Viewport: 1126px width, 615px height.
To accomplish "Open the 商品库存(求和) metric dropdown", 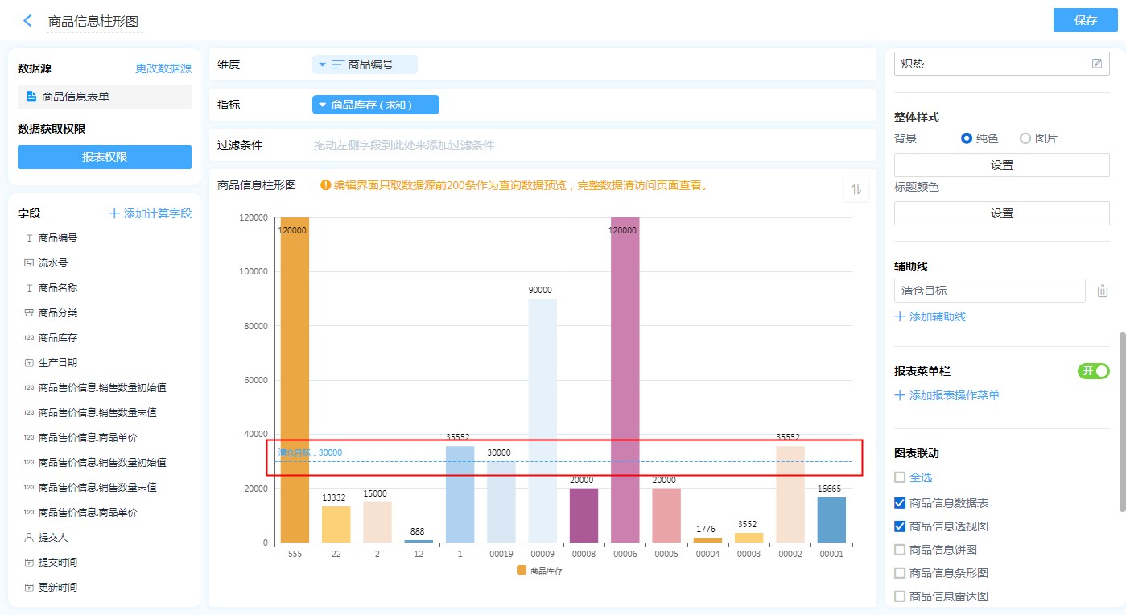I will tap(322, 105).
